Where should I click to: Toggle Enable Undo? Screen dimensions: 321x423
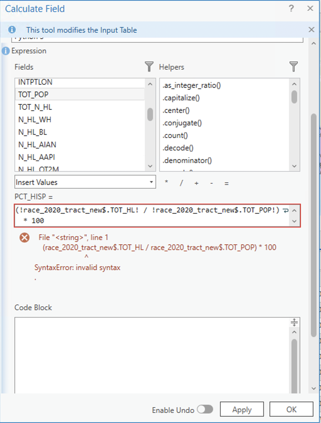click(205, 409)
